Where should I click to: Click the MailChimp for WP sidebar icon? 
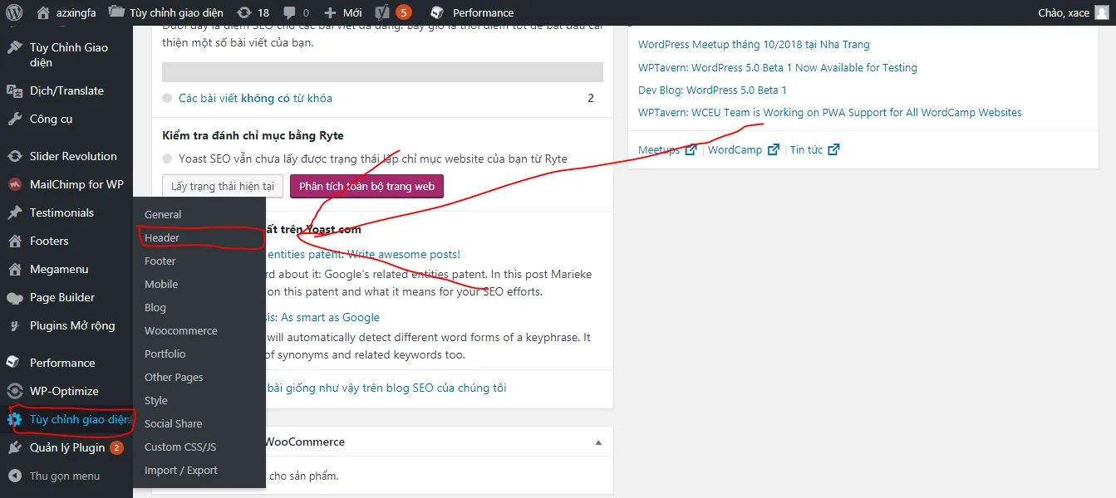point(14,184)
